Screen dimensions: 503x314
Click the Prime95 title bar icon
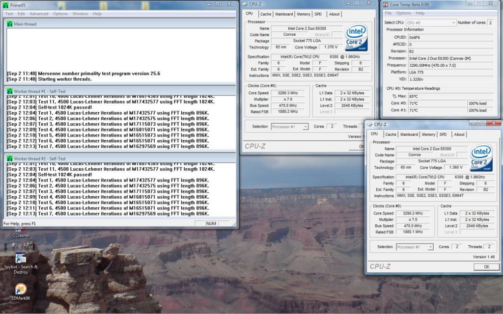(5, 5)
